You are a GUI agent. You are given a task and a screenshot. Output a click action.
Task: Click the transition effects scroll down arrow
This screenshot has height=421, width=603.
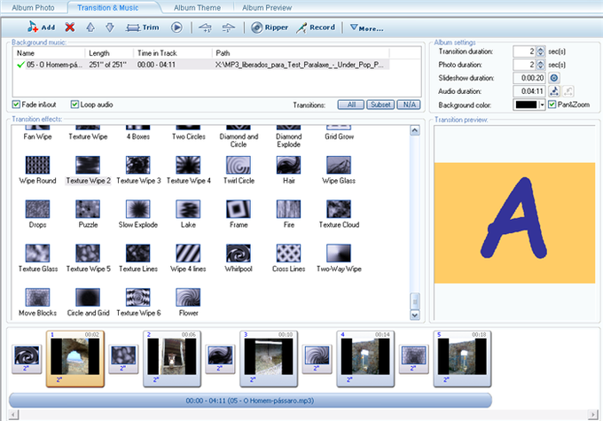(x=415, y=315)
